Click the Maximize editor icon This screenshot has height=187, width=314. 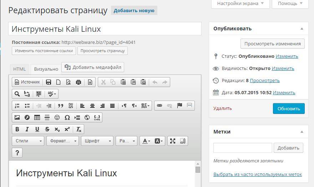click(x=173, y=141)
